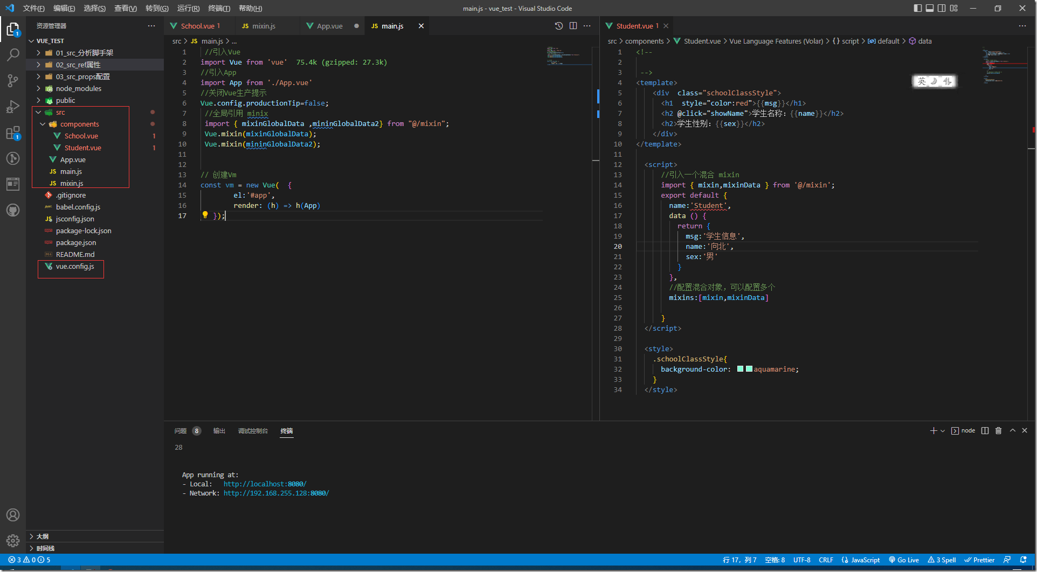Switch to the 调试控制台 debug console tab
1037x572 pixels.
point(253,431)
